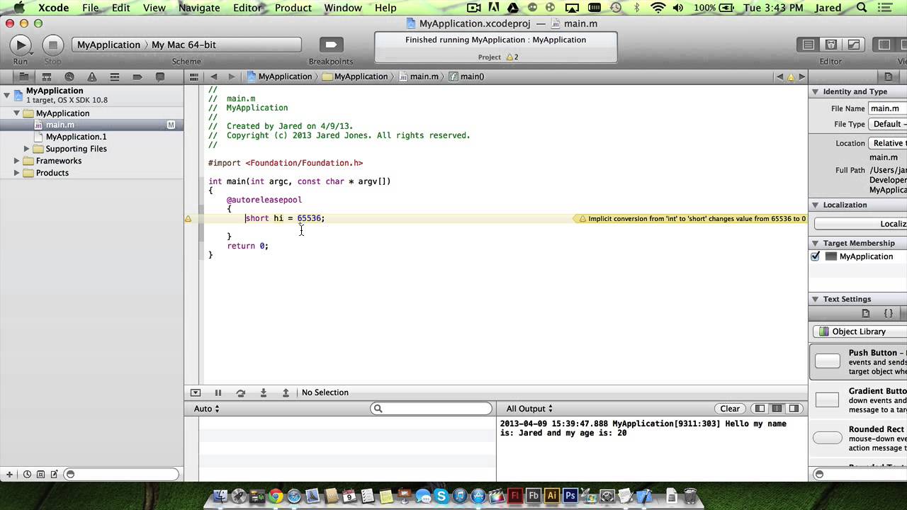Collapse the MyApplication group folder
The width and height of the screenshot is (907, 510).
(16, 113)
